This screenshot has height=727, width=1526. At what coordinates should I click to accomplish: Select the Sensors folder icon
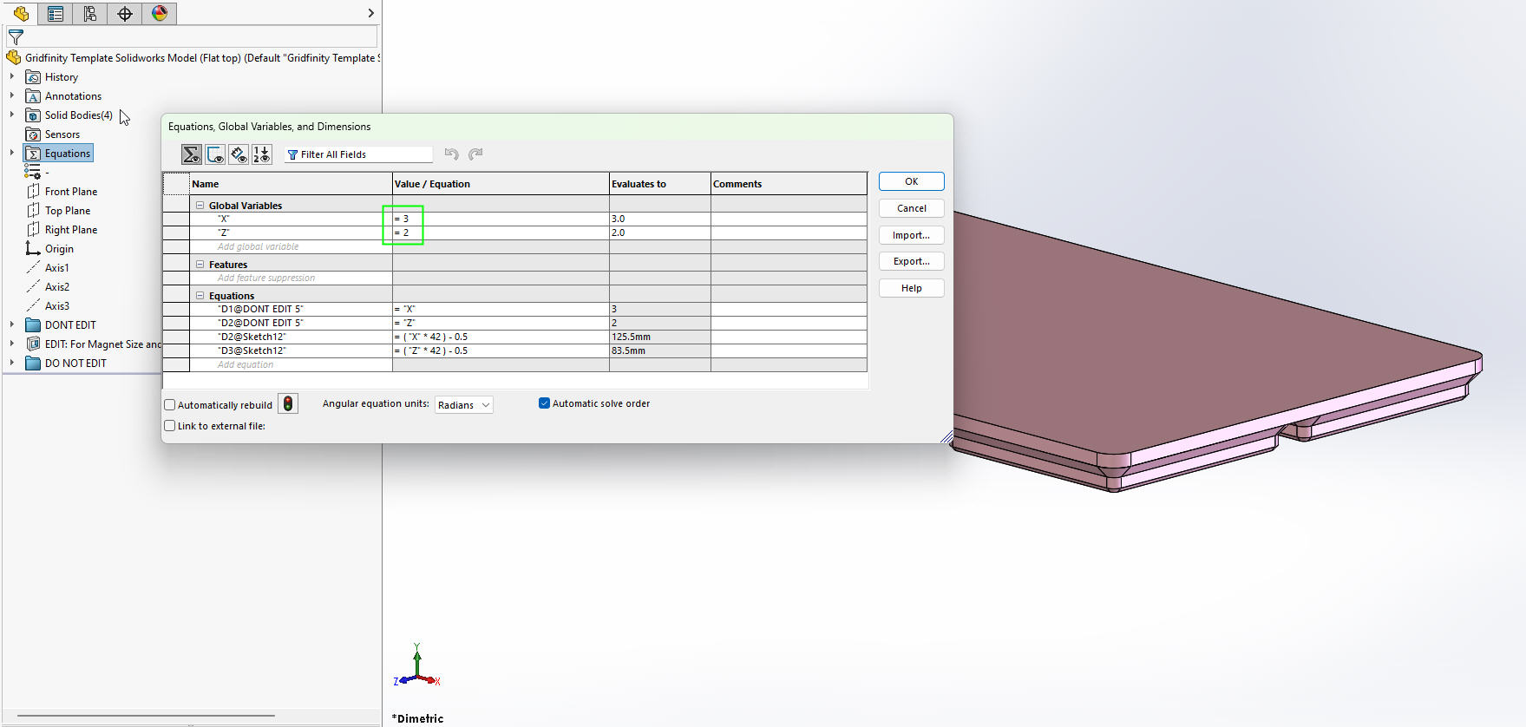33,134
